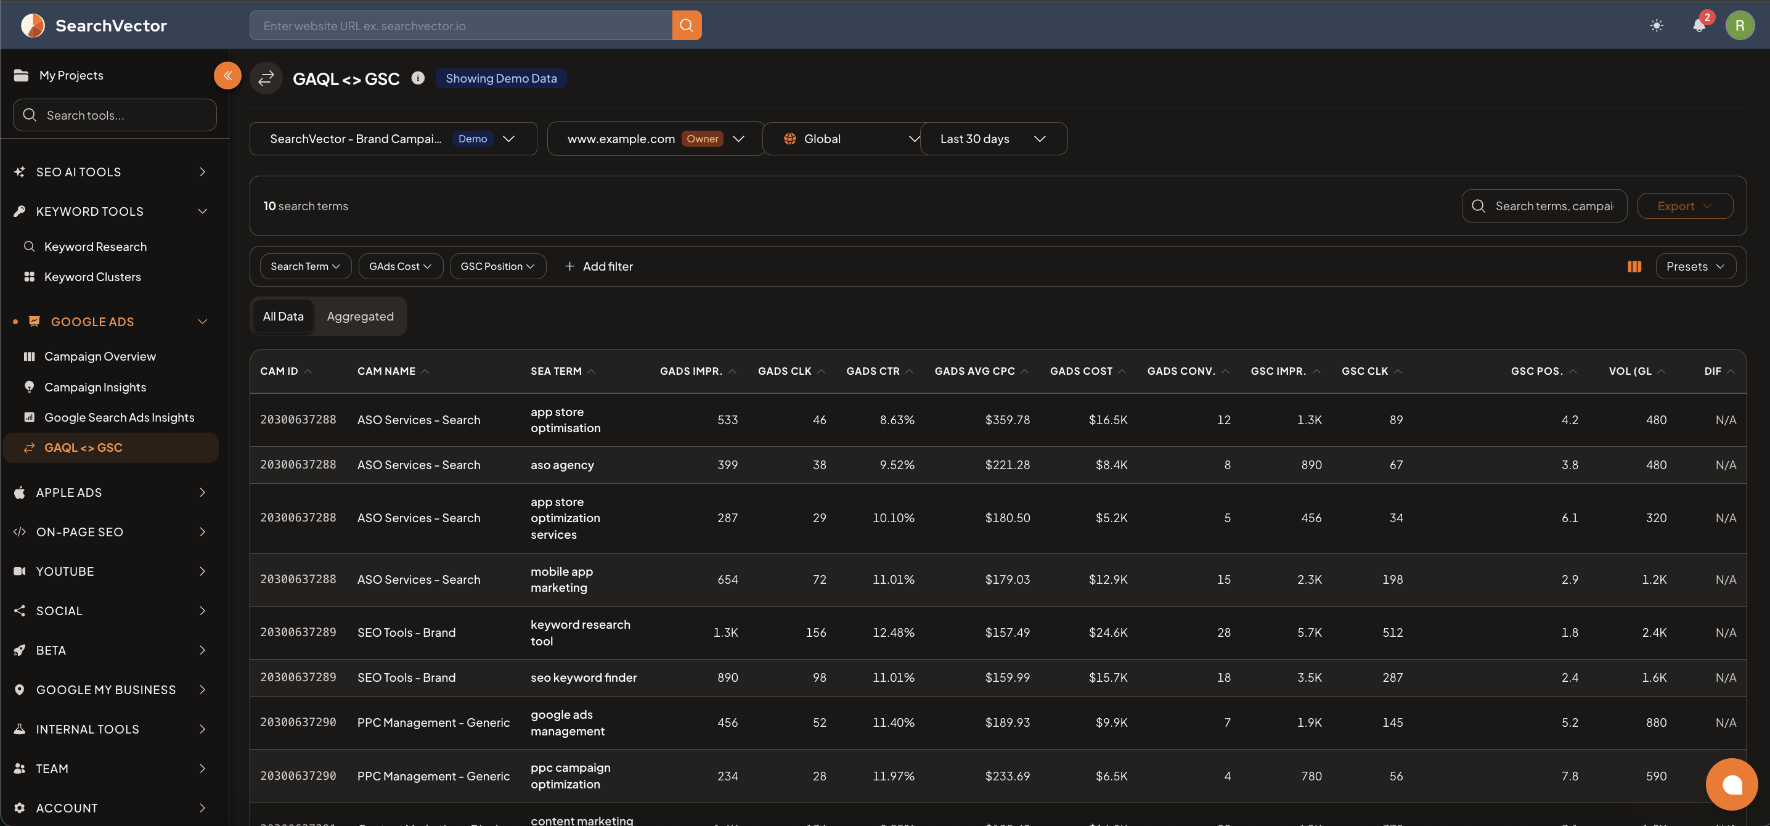The height and width of the screenshot is (826, 1770).
Task: Sort by GSC POS. column
Action: (1543, 371)
